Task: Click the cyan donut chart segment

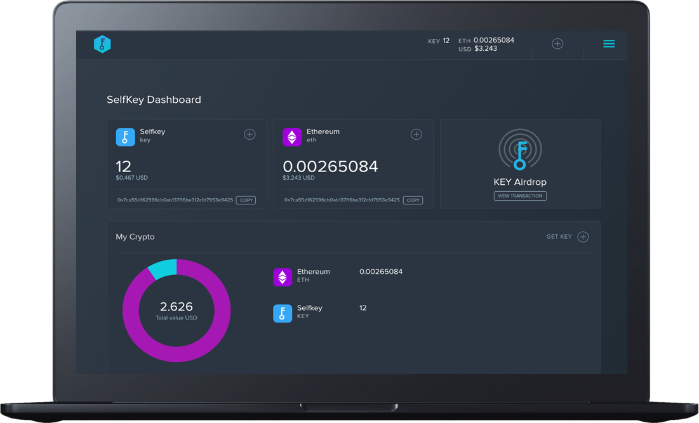Action: click(x=164, y=268)
